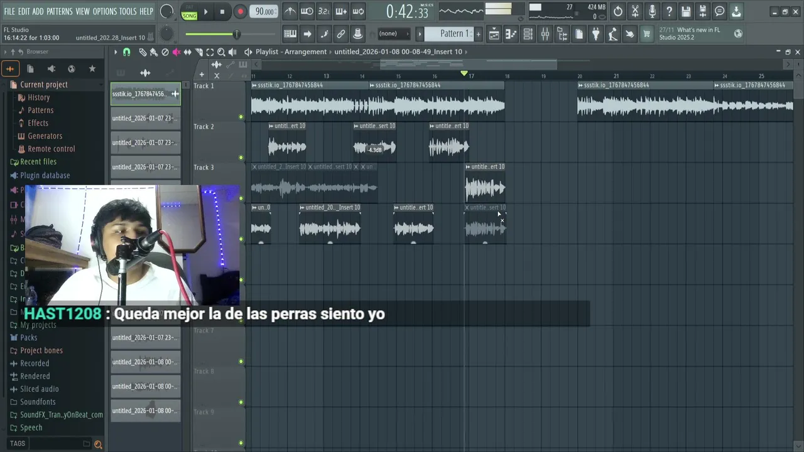Click the download export icon
This screenshot has height=452, width=804.
(737, 11)
